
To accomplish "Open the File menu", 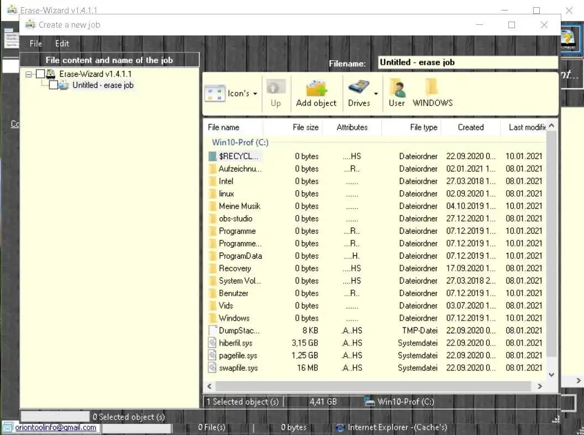I will click(x=36, y=43).
